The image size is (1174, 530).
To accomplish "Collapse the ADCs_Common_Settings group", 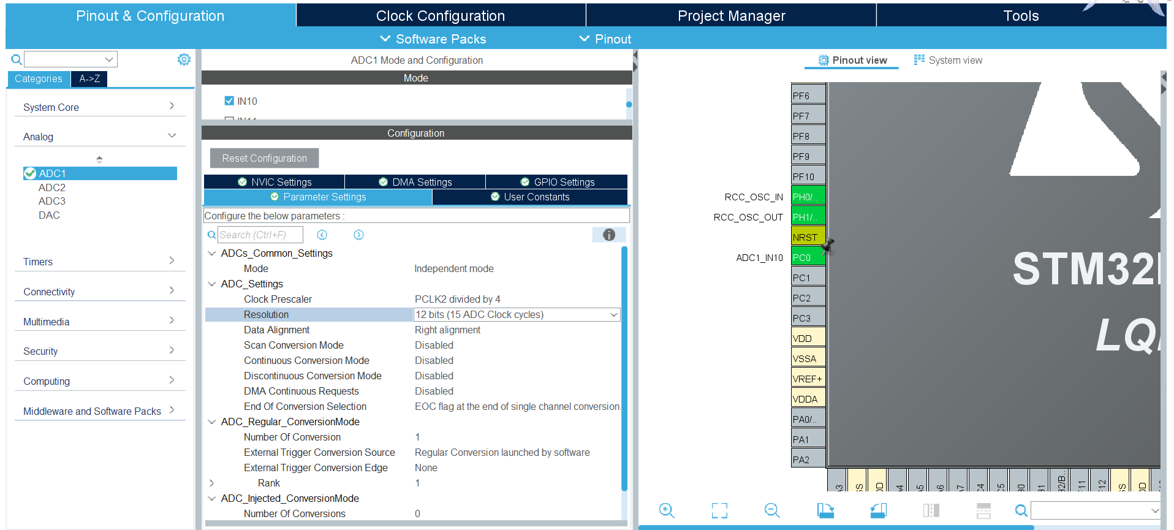I will pos(212,253).
